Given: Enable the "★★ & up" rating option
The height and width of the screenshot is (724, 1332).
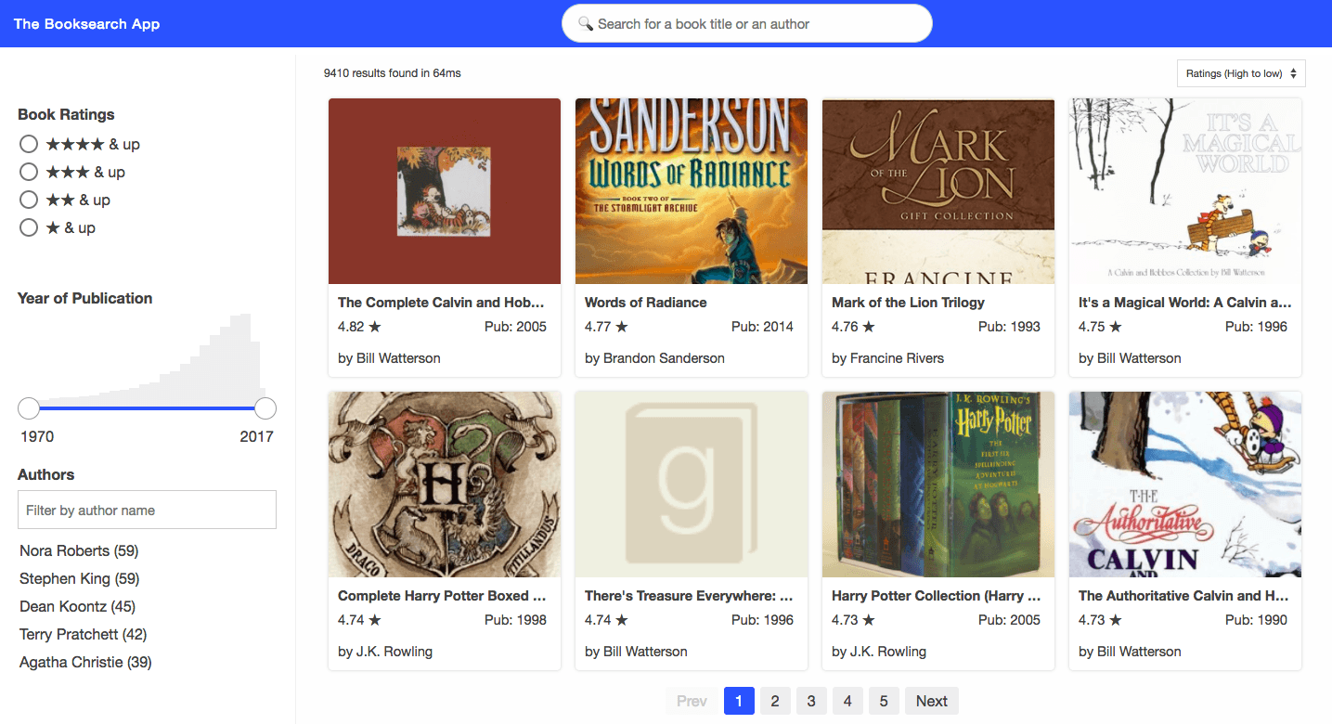Looking at the screenshot, I should (x=28, y=200).
